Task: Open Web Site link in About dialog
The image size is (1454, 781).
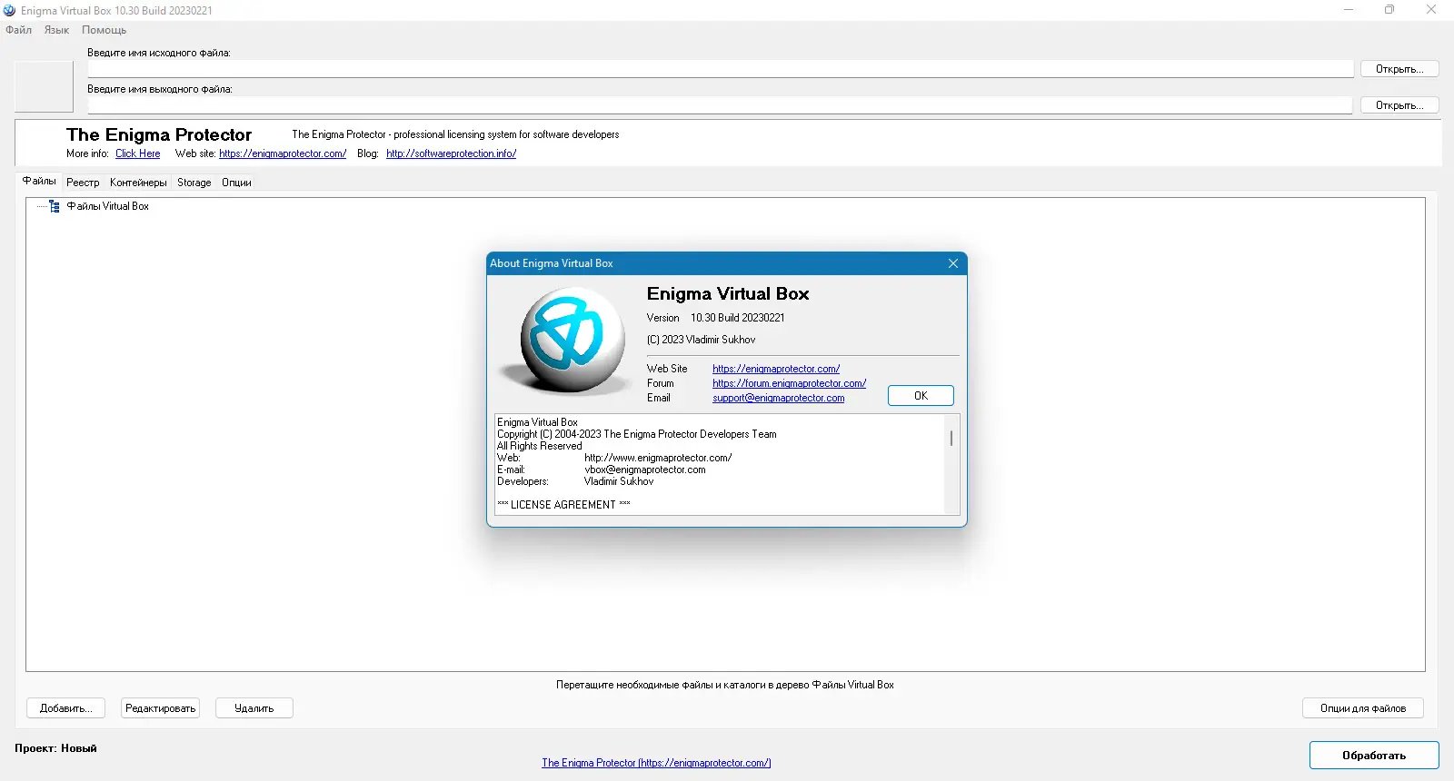Action: click(x=776, y=369)
